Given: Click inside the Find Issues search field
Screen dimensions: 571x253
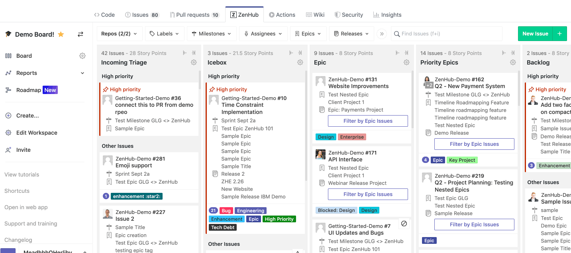Looking at the screenshot, I should tap(438, 34).
